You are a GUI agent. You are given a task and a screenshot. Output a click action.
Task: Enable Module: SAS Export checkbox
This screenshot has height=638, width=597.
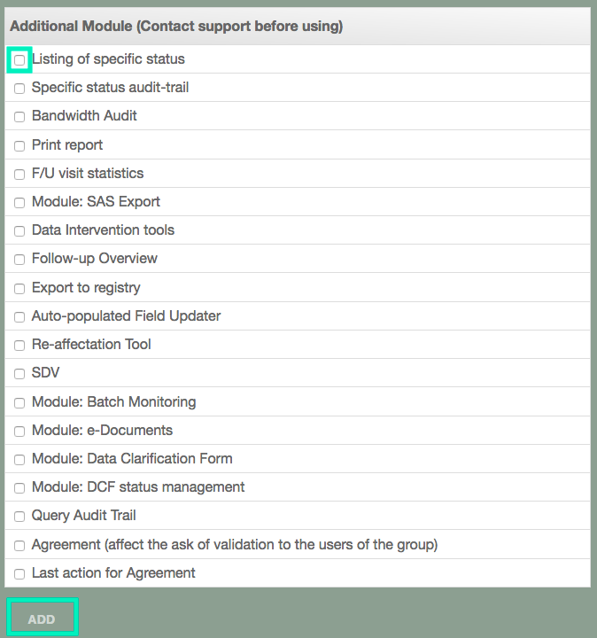(19, 203)
